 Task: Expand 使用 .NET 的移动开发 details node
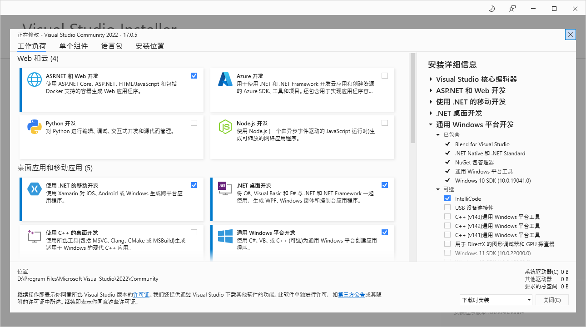(431, 102)
